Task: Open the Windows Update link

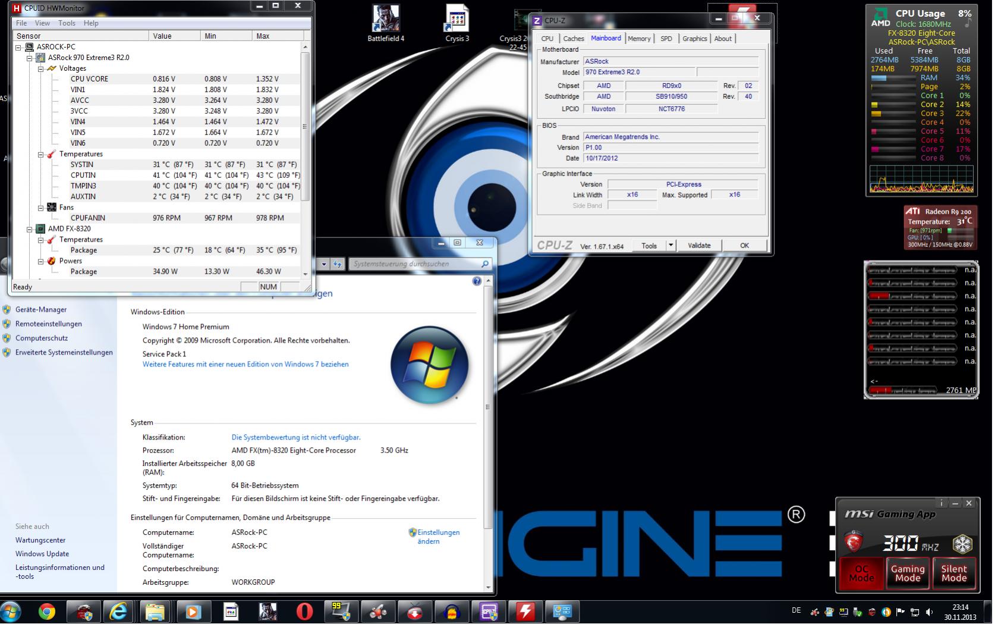Action: 42,554
